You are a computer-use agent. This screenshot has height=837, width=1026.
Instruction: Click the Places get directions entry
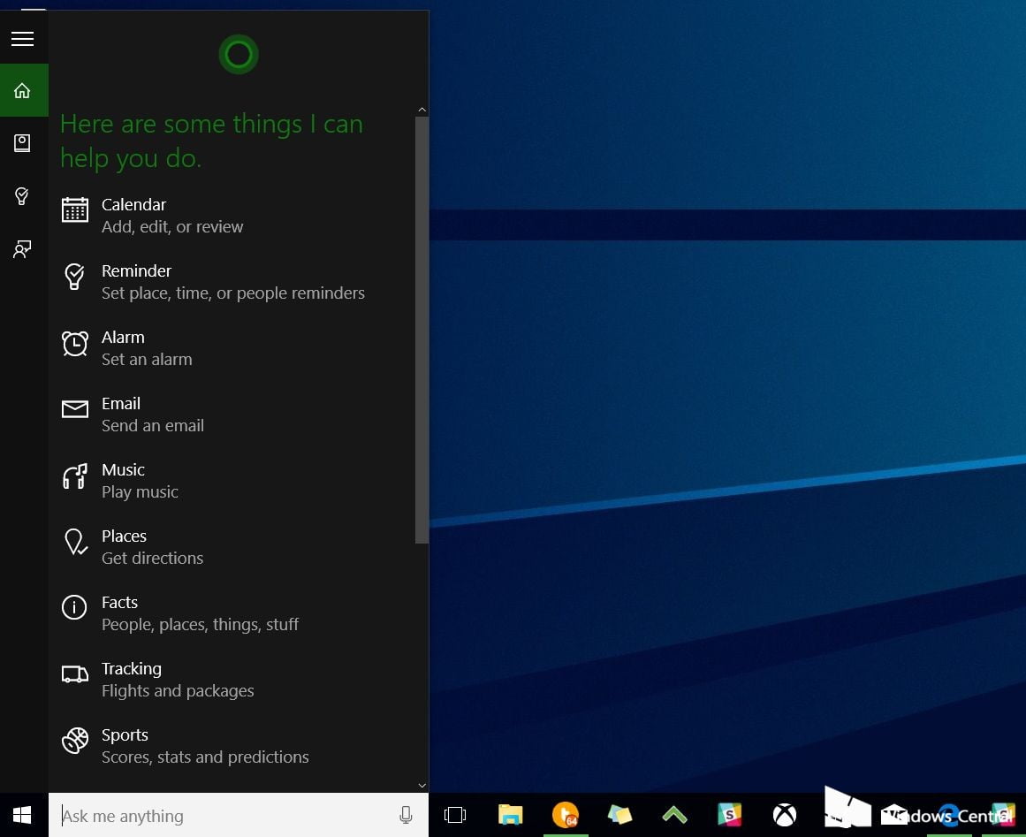click(x=152, y=547)
